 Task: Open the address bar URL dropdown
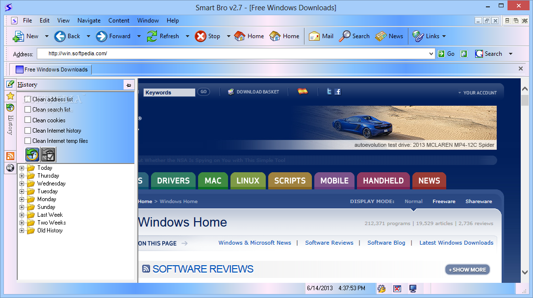pos(431,54)
